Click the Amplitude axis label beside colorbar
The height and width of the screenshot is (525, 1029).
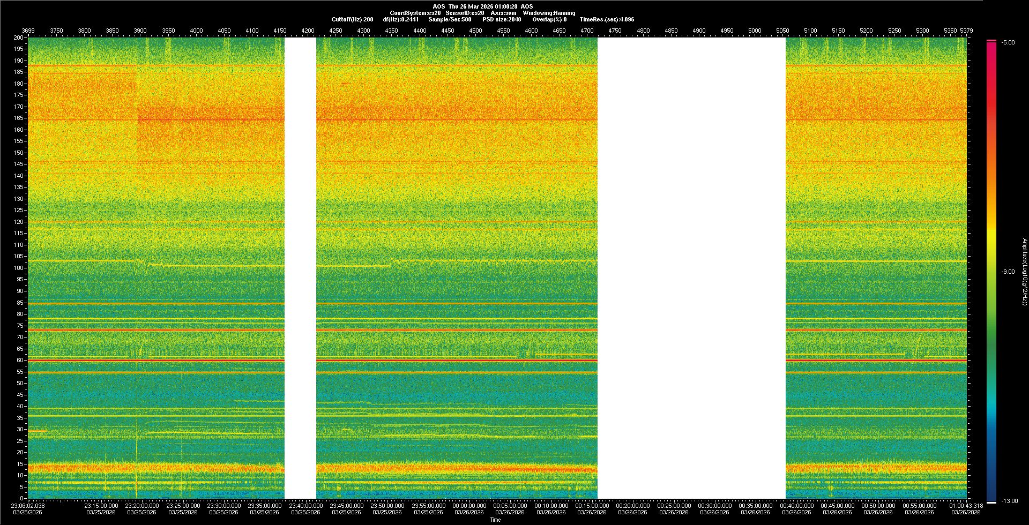tap(1024, 272)
